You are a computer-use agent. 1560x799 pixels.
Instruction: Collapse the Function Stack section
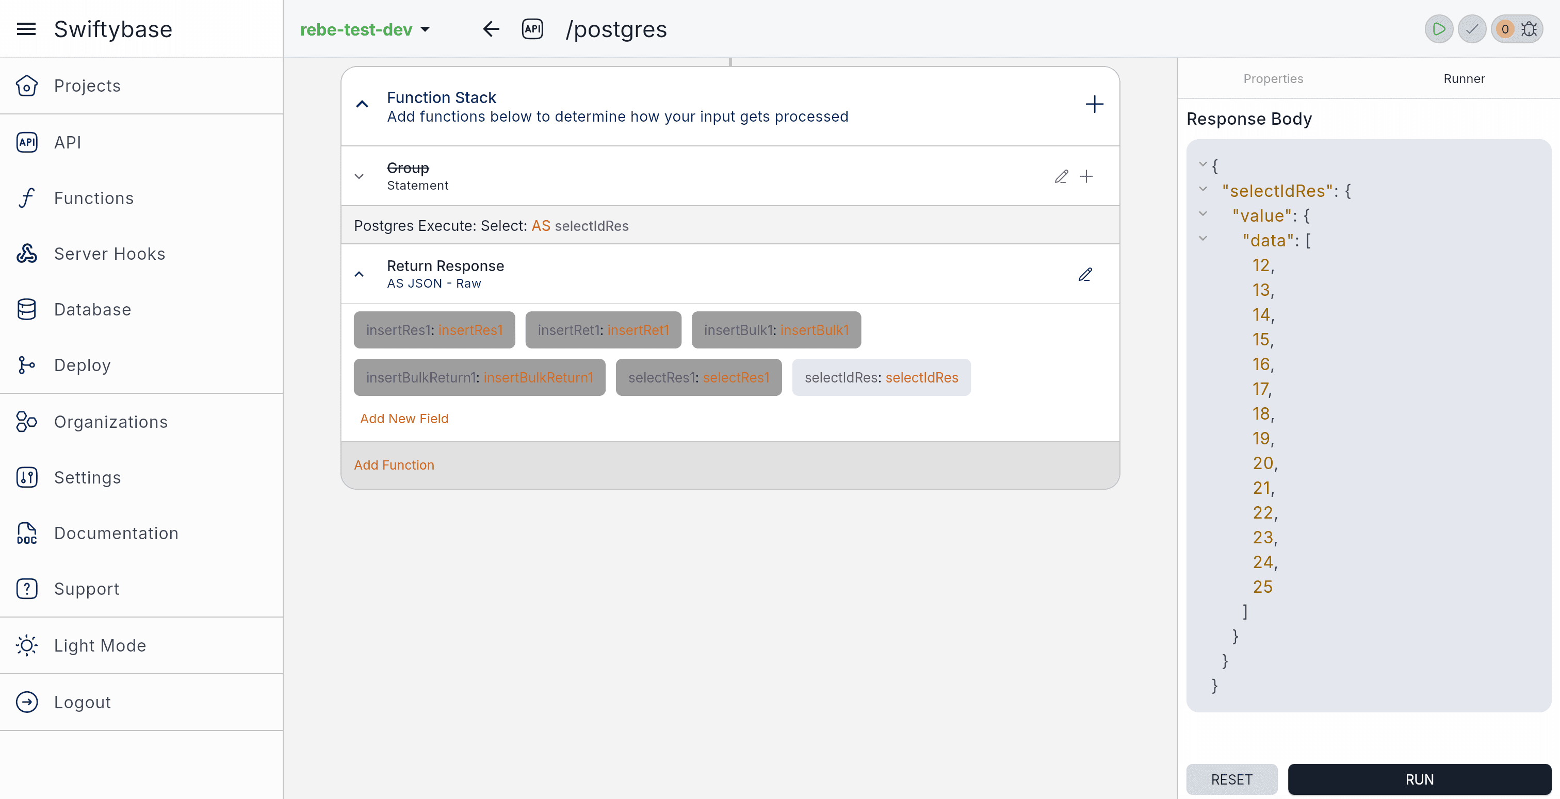click(x=362, y=105)
